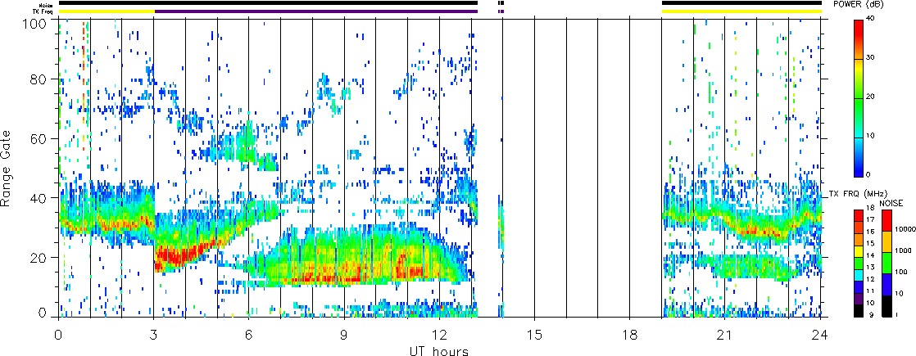Pick the blue swatch in NOISE scale
Screen dimensions: 916x356
[x=887, y=284]
